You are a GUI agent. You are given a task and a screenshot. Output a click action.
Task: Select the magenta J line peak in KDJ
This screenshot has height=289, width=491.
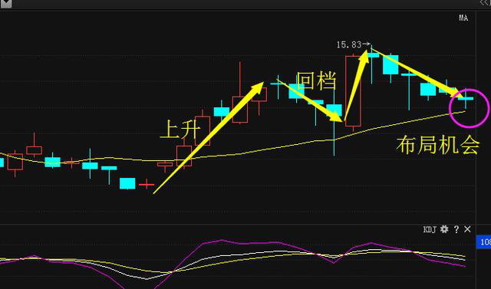pyautogui.click(x=222, y=240)
